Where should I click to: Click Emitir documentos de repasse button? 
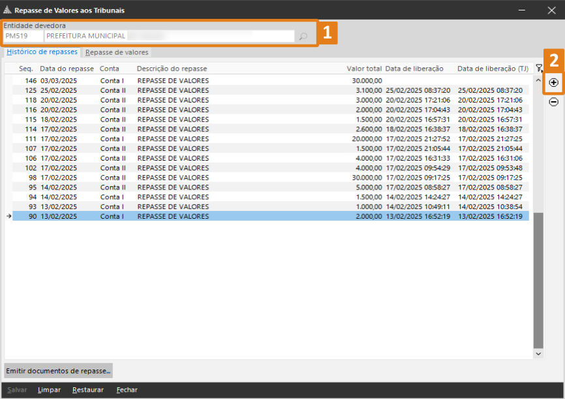point(58,370)
